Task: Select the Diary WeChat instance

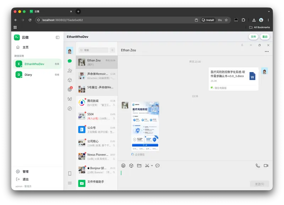Action: point(37,75)
